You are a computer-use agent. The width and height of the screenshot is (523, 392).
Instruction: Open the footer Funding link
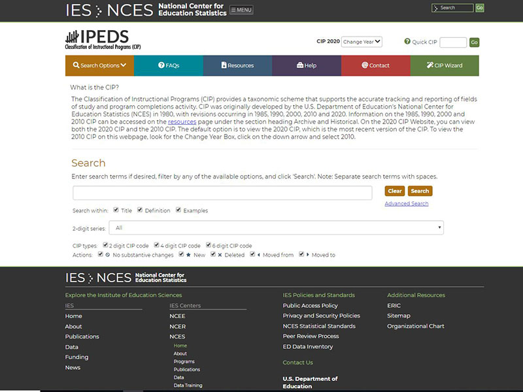click(76, 357)
